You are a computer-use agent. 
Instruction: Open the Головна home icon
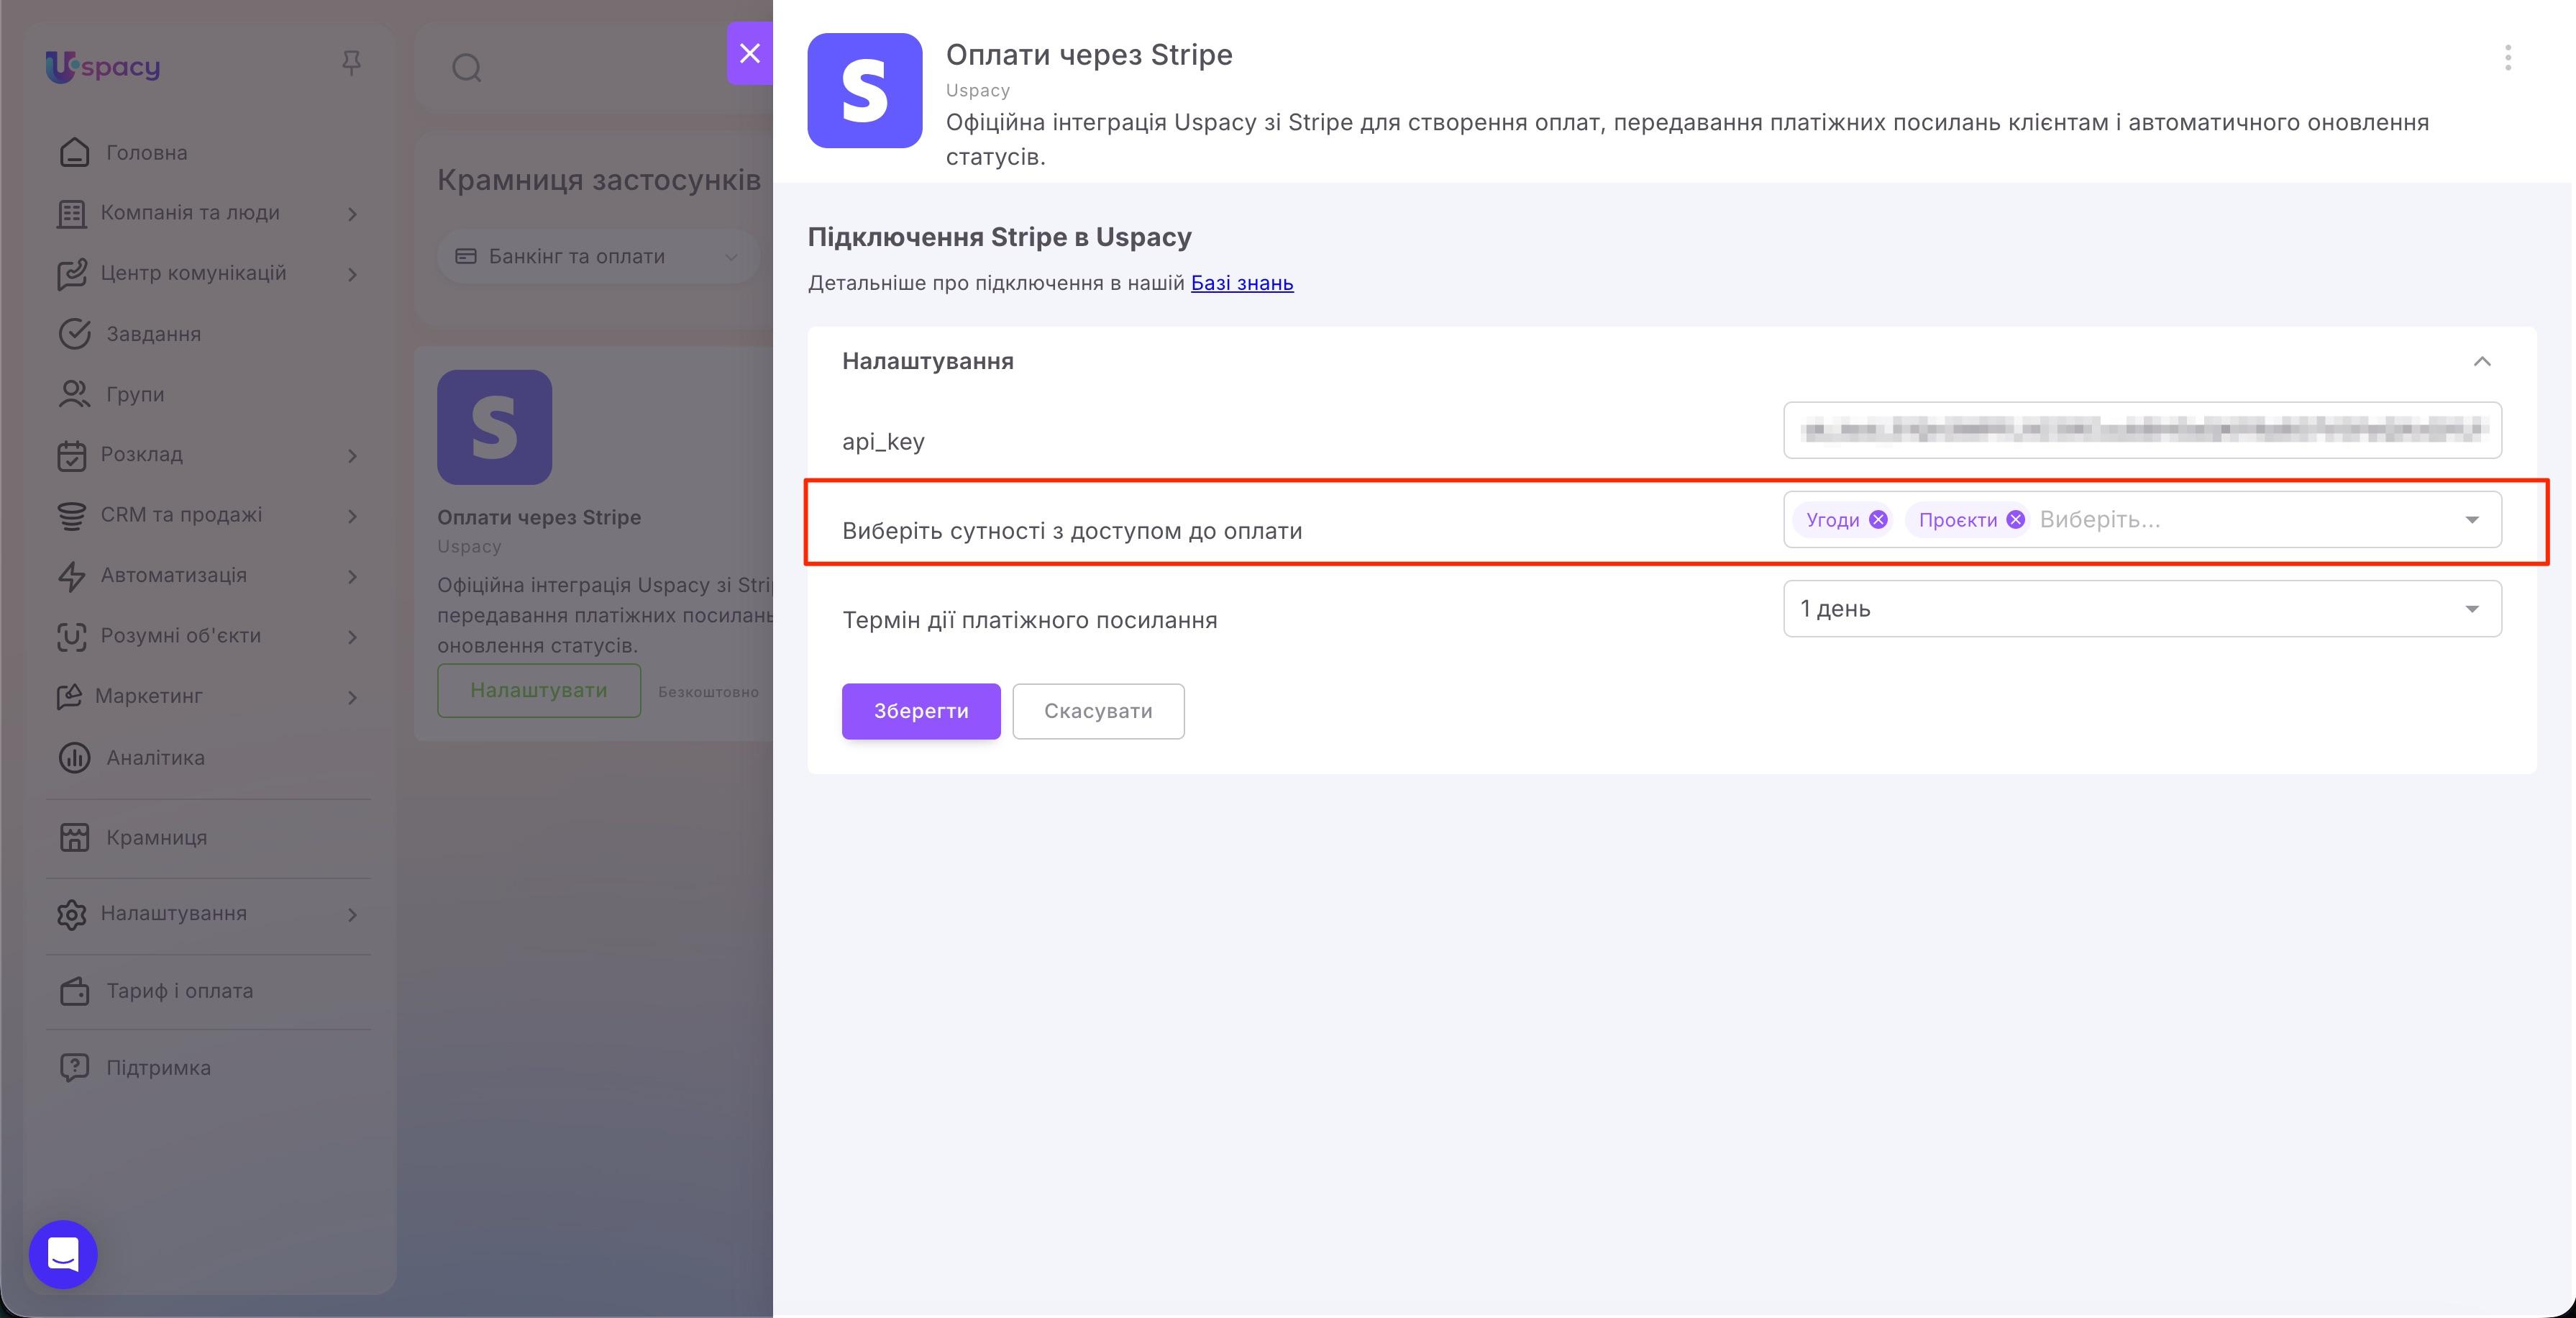coord(74,152)
